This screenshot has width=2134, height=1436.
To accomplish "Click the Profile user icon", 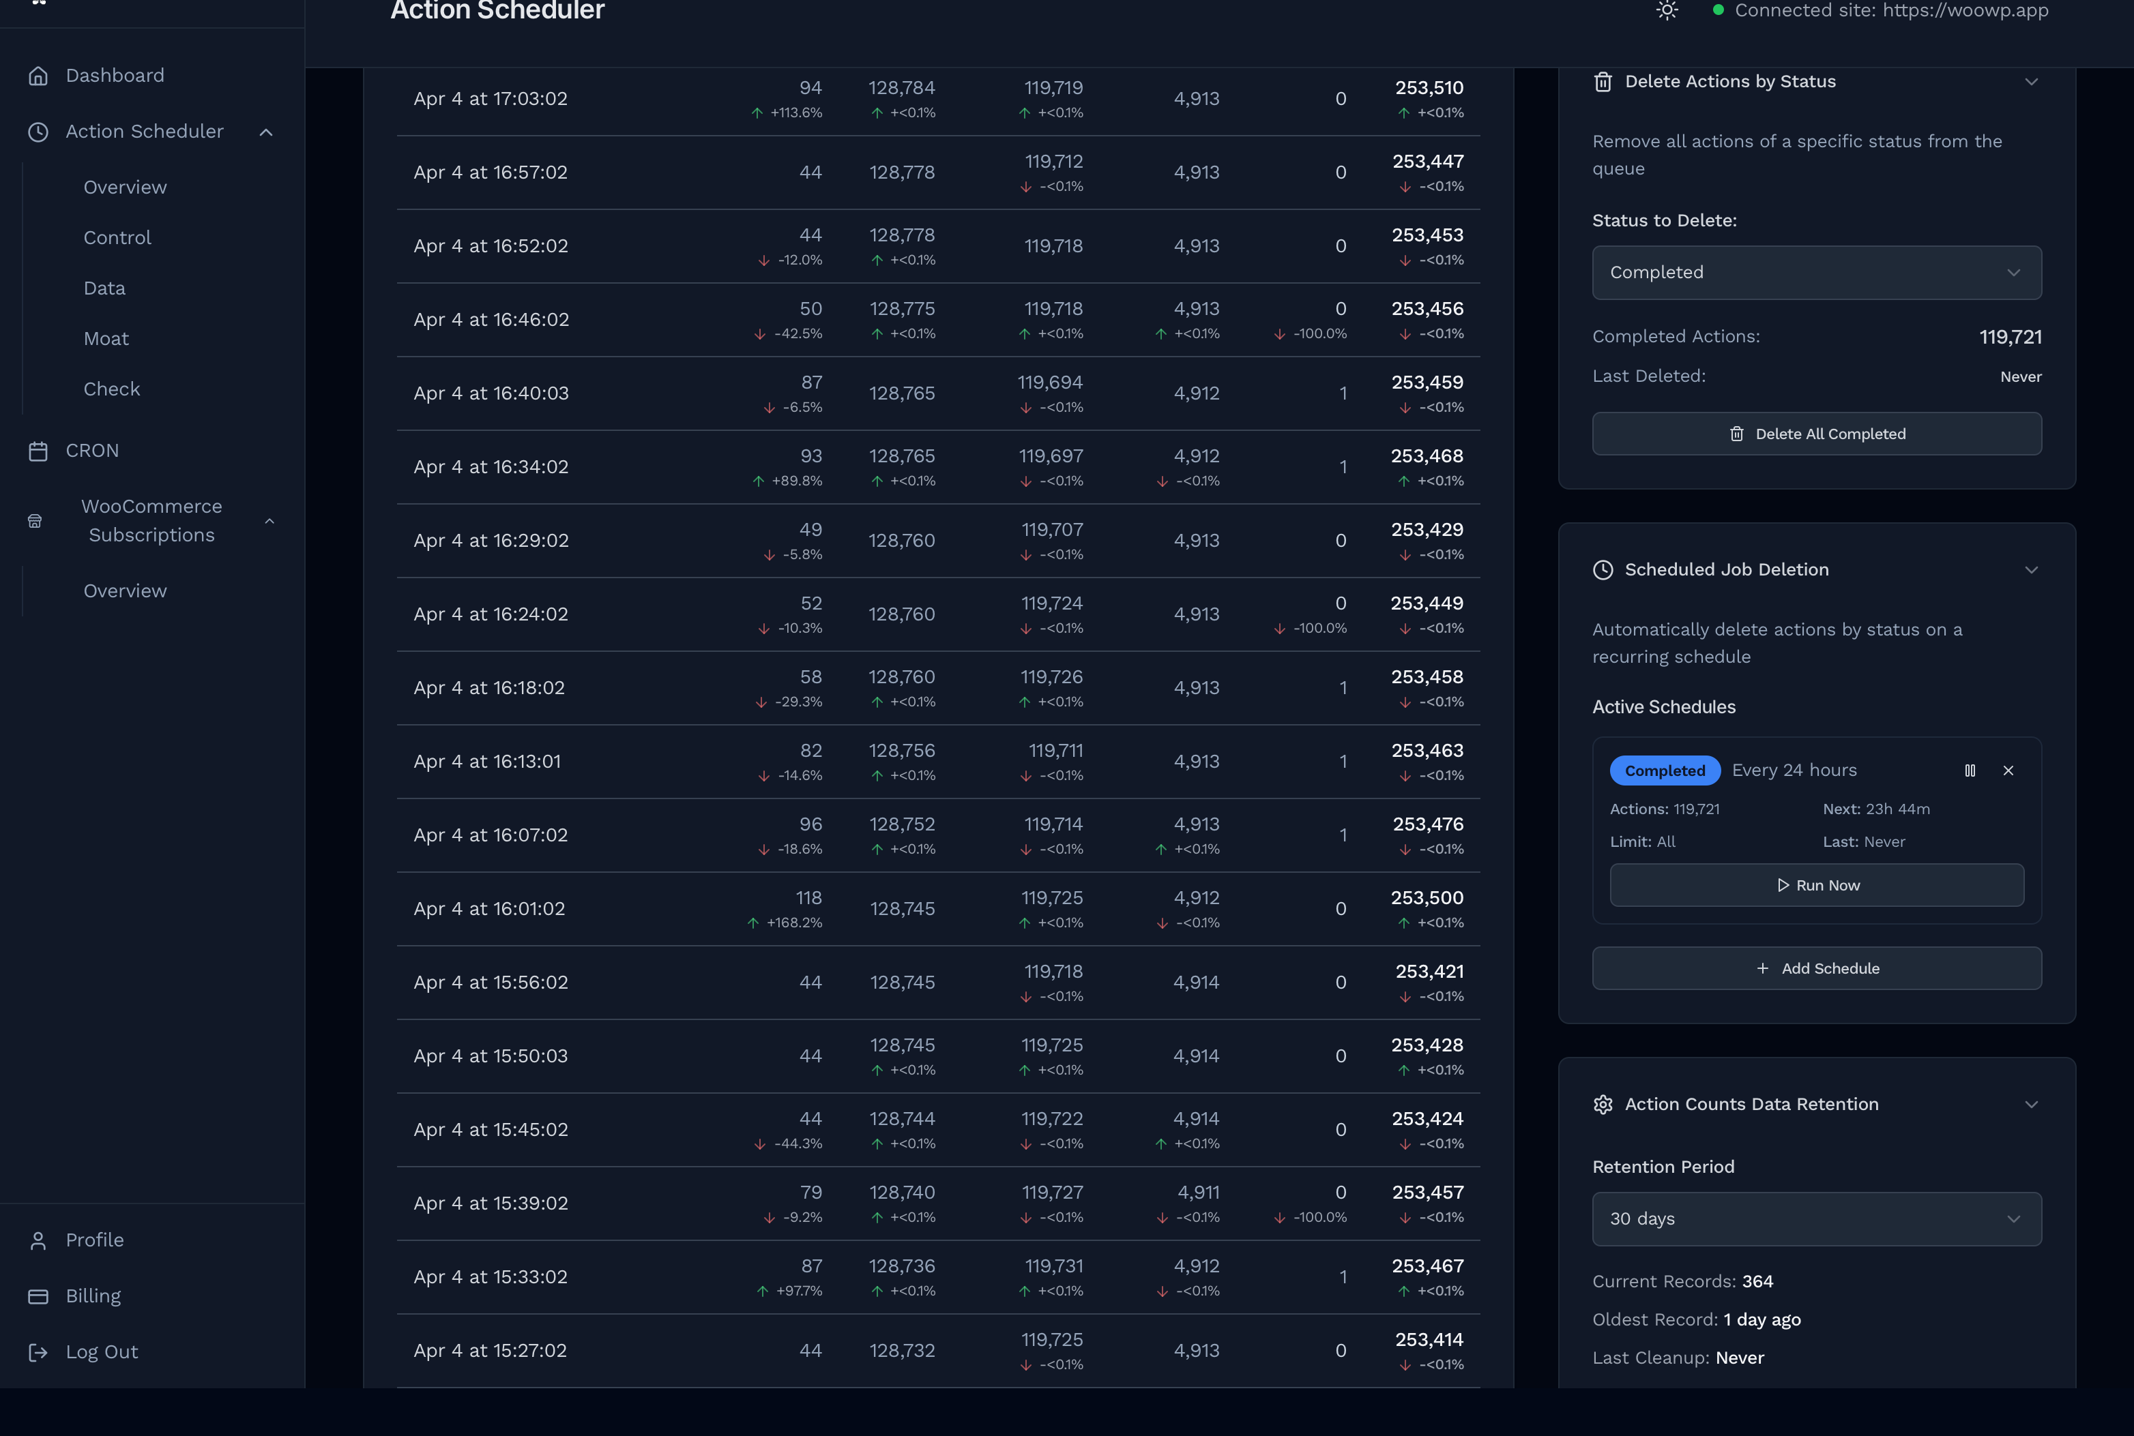I will point(38,1240).
